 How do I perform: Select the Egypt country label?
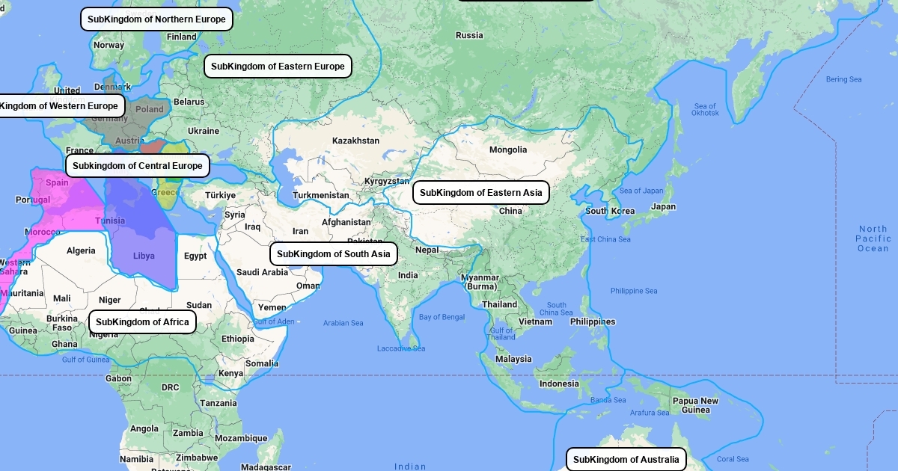coord(195,256)
